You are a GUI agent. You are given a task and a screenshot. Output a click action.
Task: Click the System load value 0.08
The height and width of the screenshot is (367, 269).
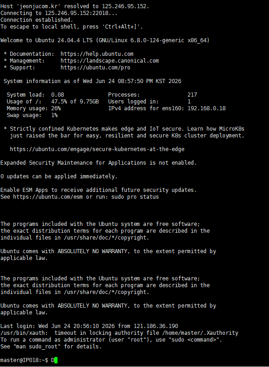click(x=58, y=95)
